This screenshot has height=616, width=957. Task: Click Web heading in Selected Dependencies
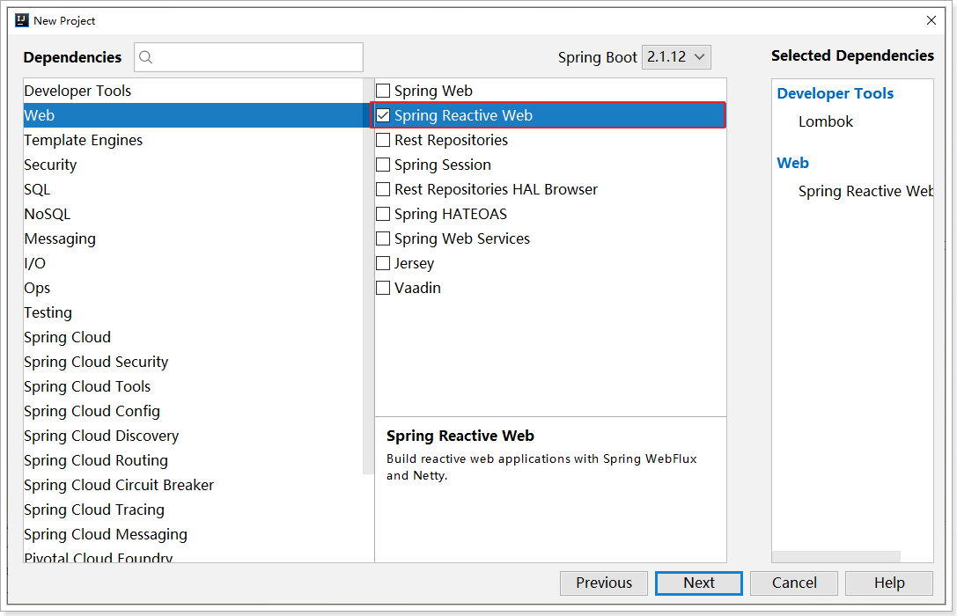(793, 163)
